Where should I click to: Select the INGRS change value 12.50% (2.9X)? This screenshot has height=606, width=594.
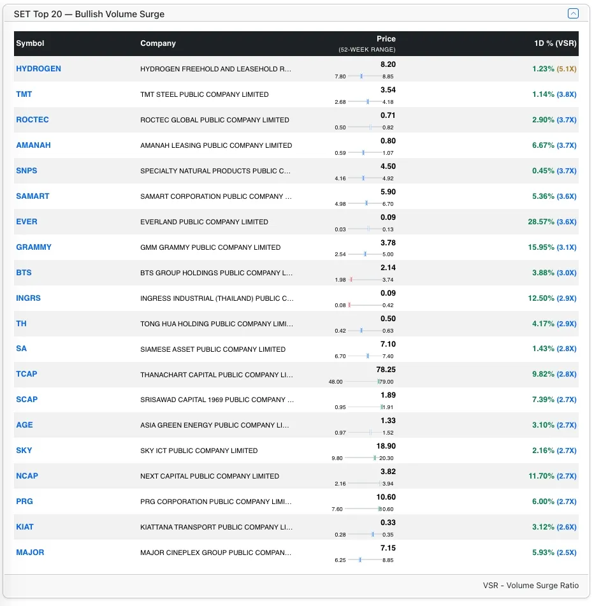click(552, 298)
